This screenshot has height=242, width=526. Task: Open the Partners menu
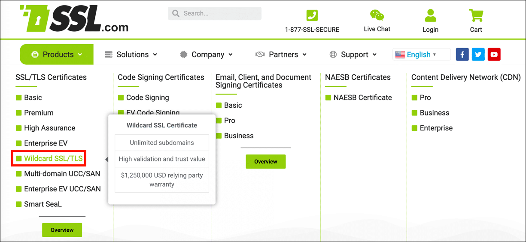tap(281, 54)
